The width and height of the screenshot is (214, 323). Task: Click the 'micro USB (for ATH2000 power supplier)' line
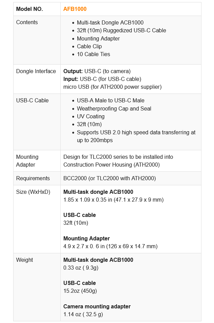pos(112,87)
